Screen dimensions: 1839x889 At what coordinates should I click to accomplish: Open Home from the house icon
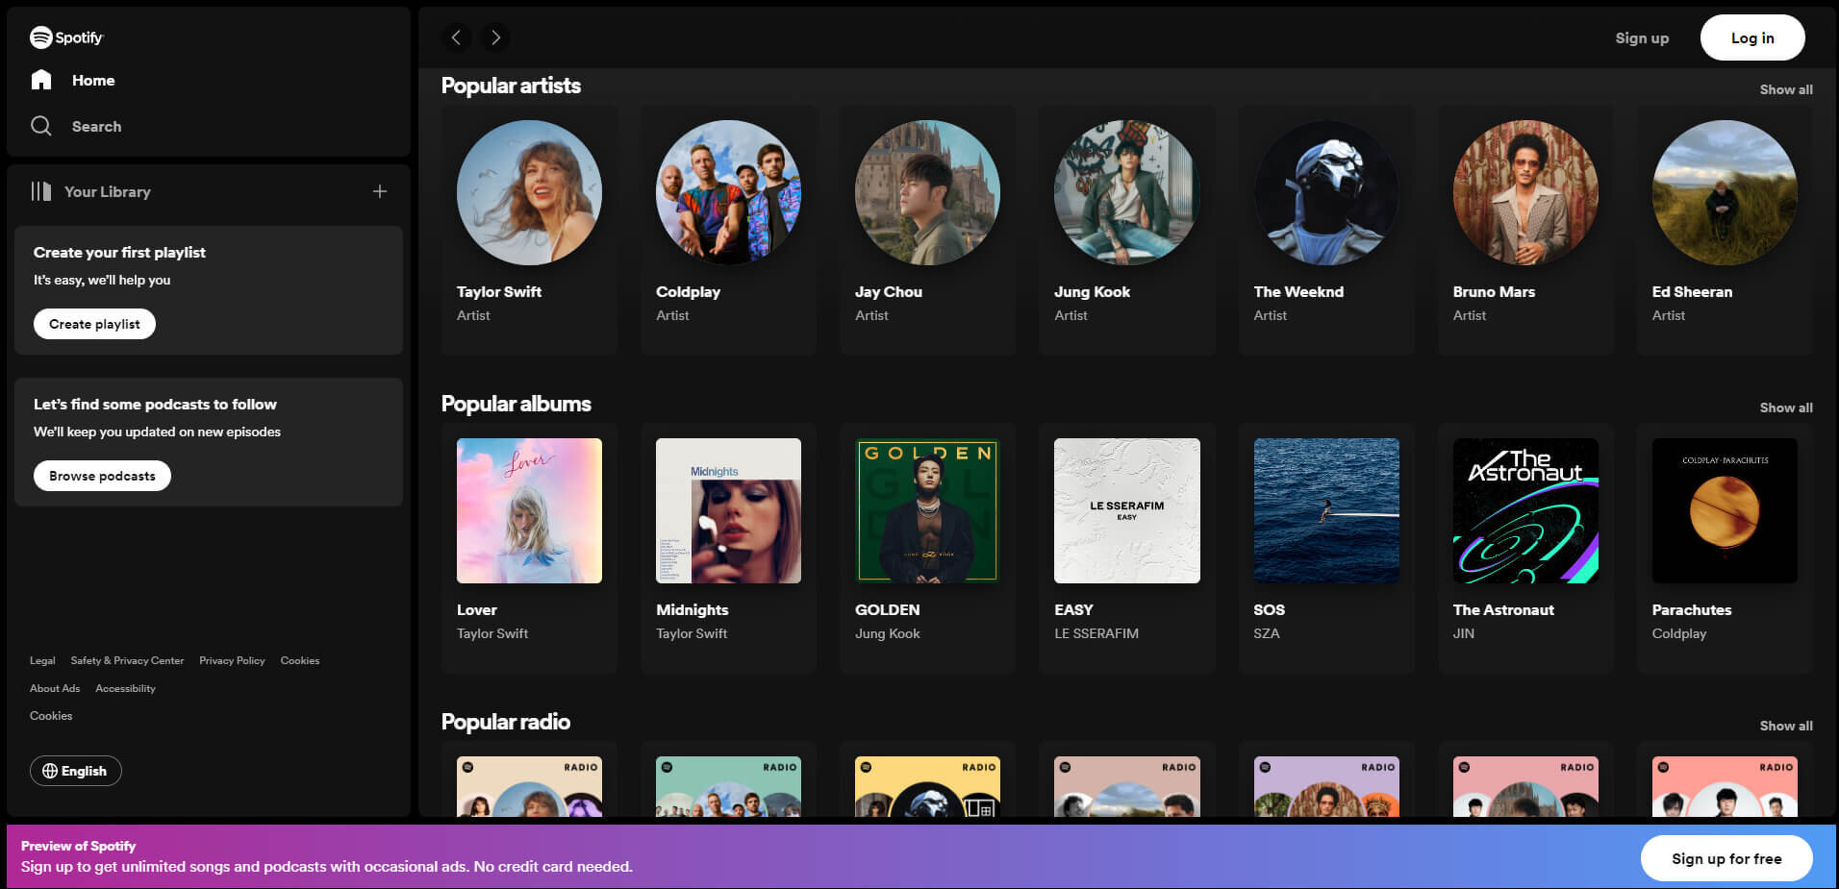pos(41,80)
